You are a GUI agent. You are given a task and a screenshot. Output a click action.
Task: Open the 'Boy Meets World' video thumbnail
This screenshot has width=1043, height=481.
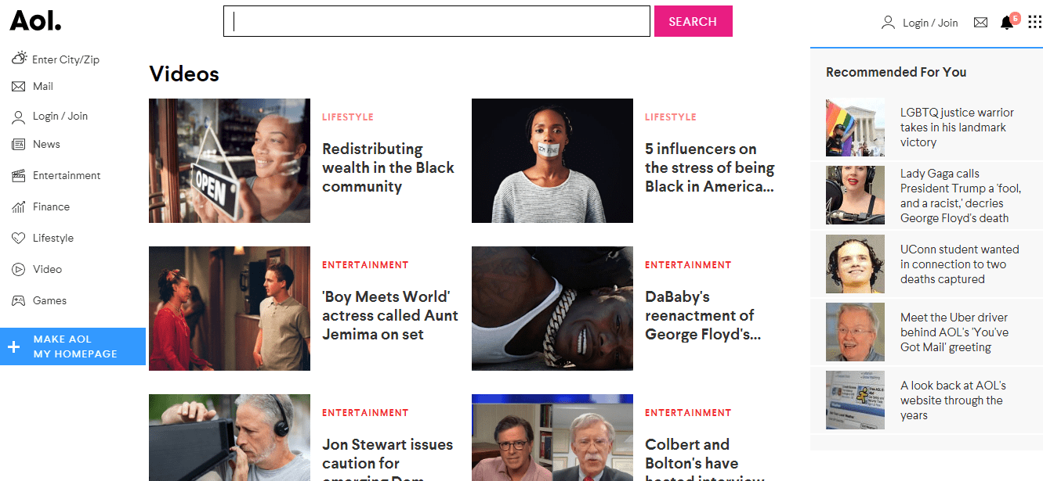pos(230,308)
